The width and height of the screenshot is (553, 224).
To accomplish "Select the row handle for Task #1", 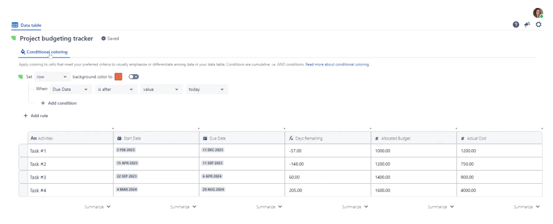I will tap(23, 151).
